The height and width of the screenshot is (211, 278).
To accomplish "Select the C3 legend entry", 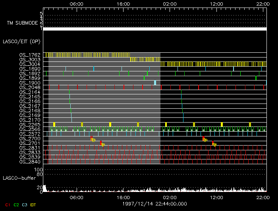I will click(25, 204).
